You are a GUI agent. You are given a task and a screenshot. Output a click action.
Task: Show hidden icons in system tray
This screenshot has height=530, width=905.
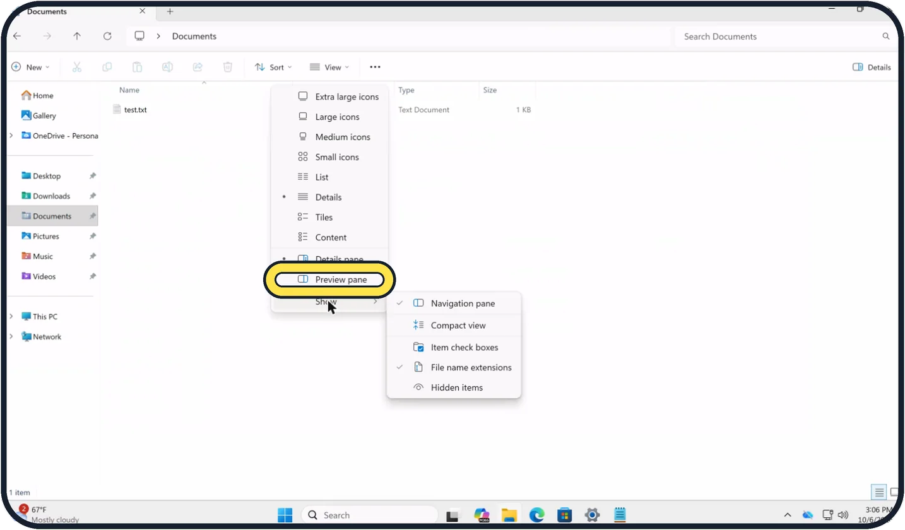click(787, 515)
